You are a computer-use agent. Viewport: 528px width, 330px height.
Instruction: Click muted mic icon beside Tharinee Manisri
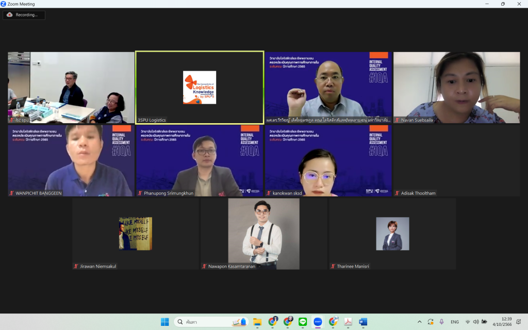(x=333, y=267)
